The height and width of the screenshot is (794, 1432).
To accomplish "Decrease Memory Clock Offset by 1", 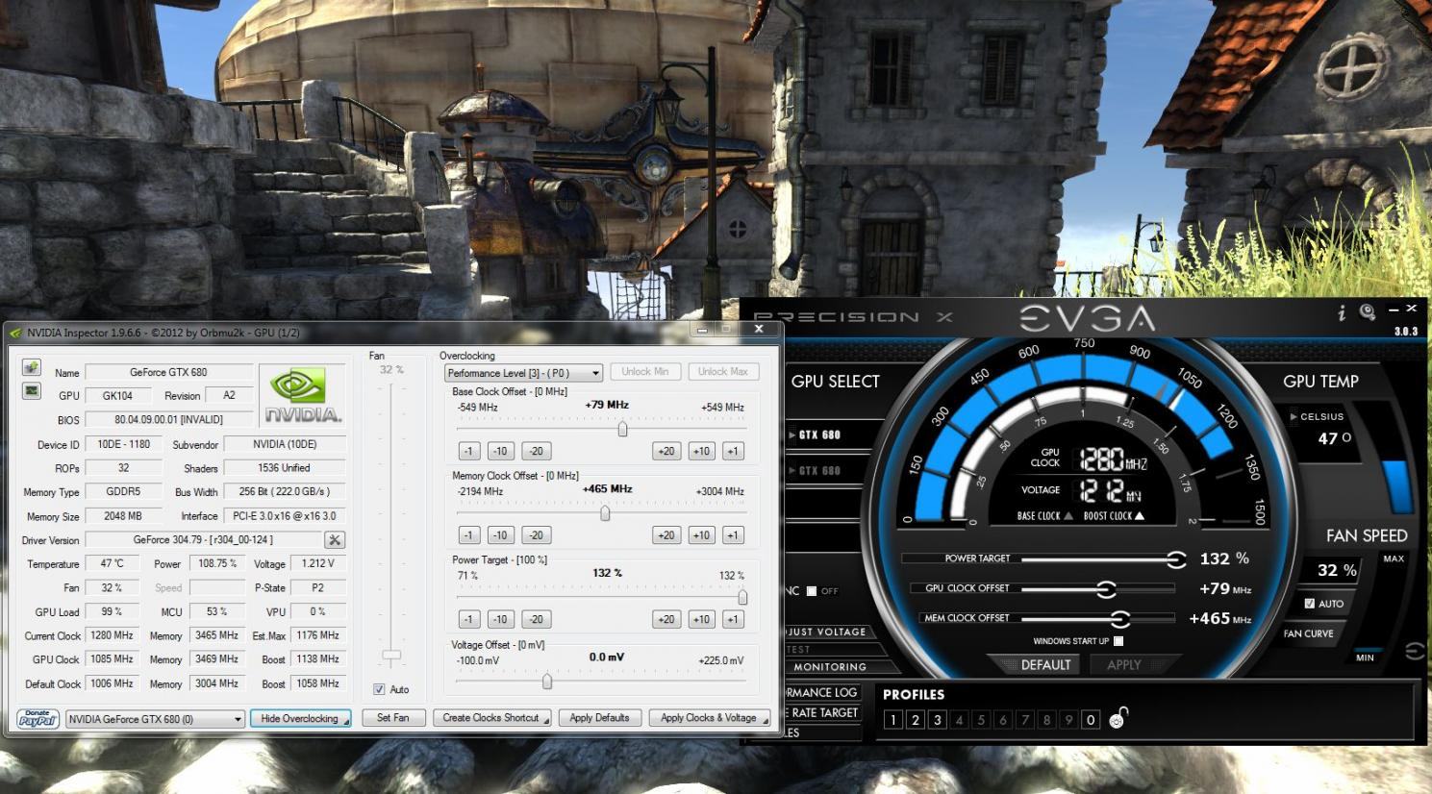I will tap(468, 535).
